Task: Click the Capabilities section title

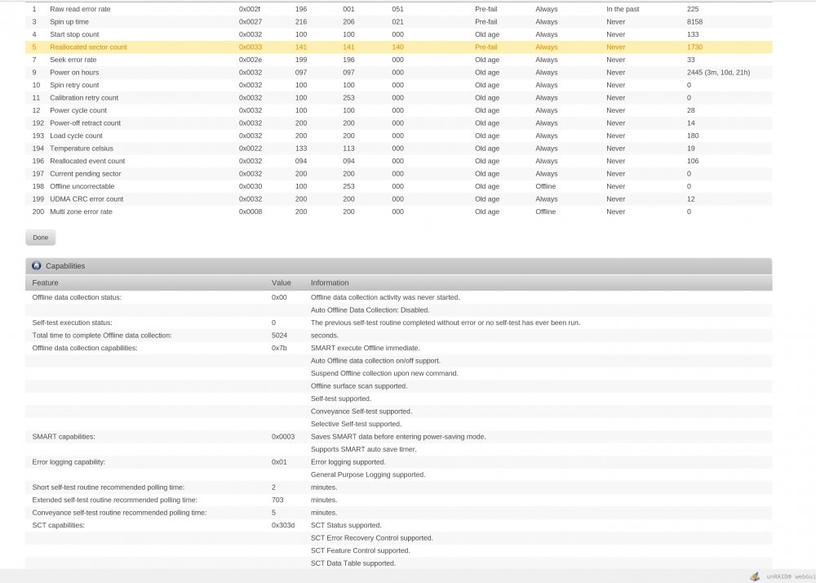Action: [x=65, y=266]
